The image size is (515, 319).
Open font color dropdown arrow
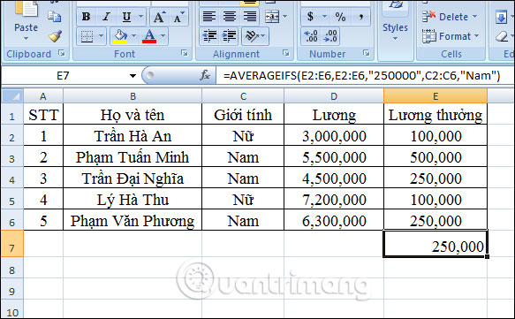[163, 36]
